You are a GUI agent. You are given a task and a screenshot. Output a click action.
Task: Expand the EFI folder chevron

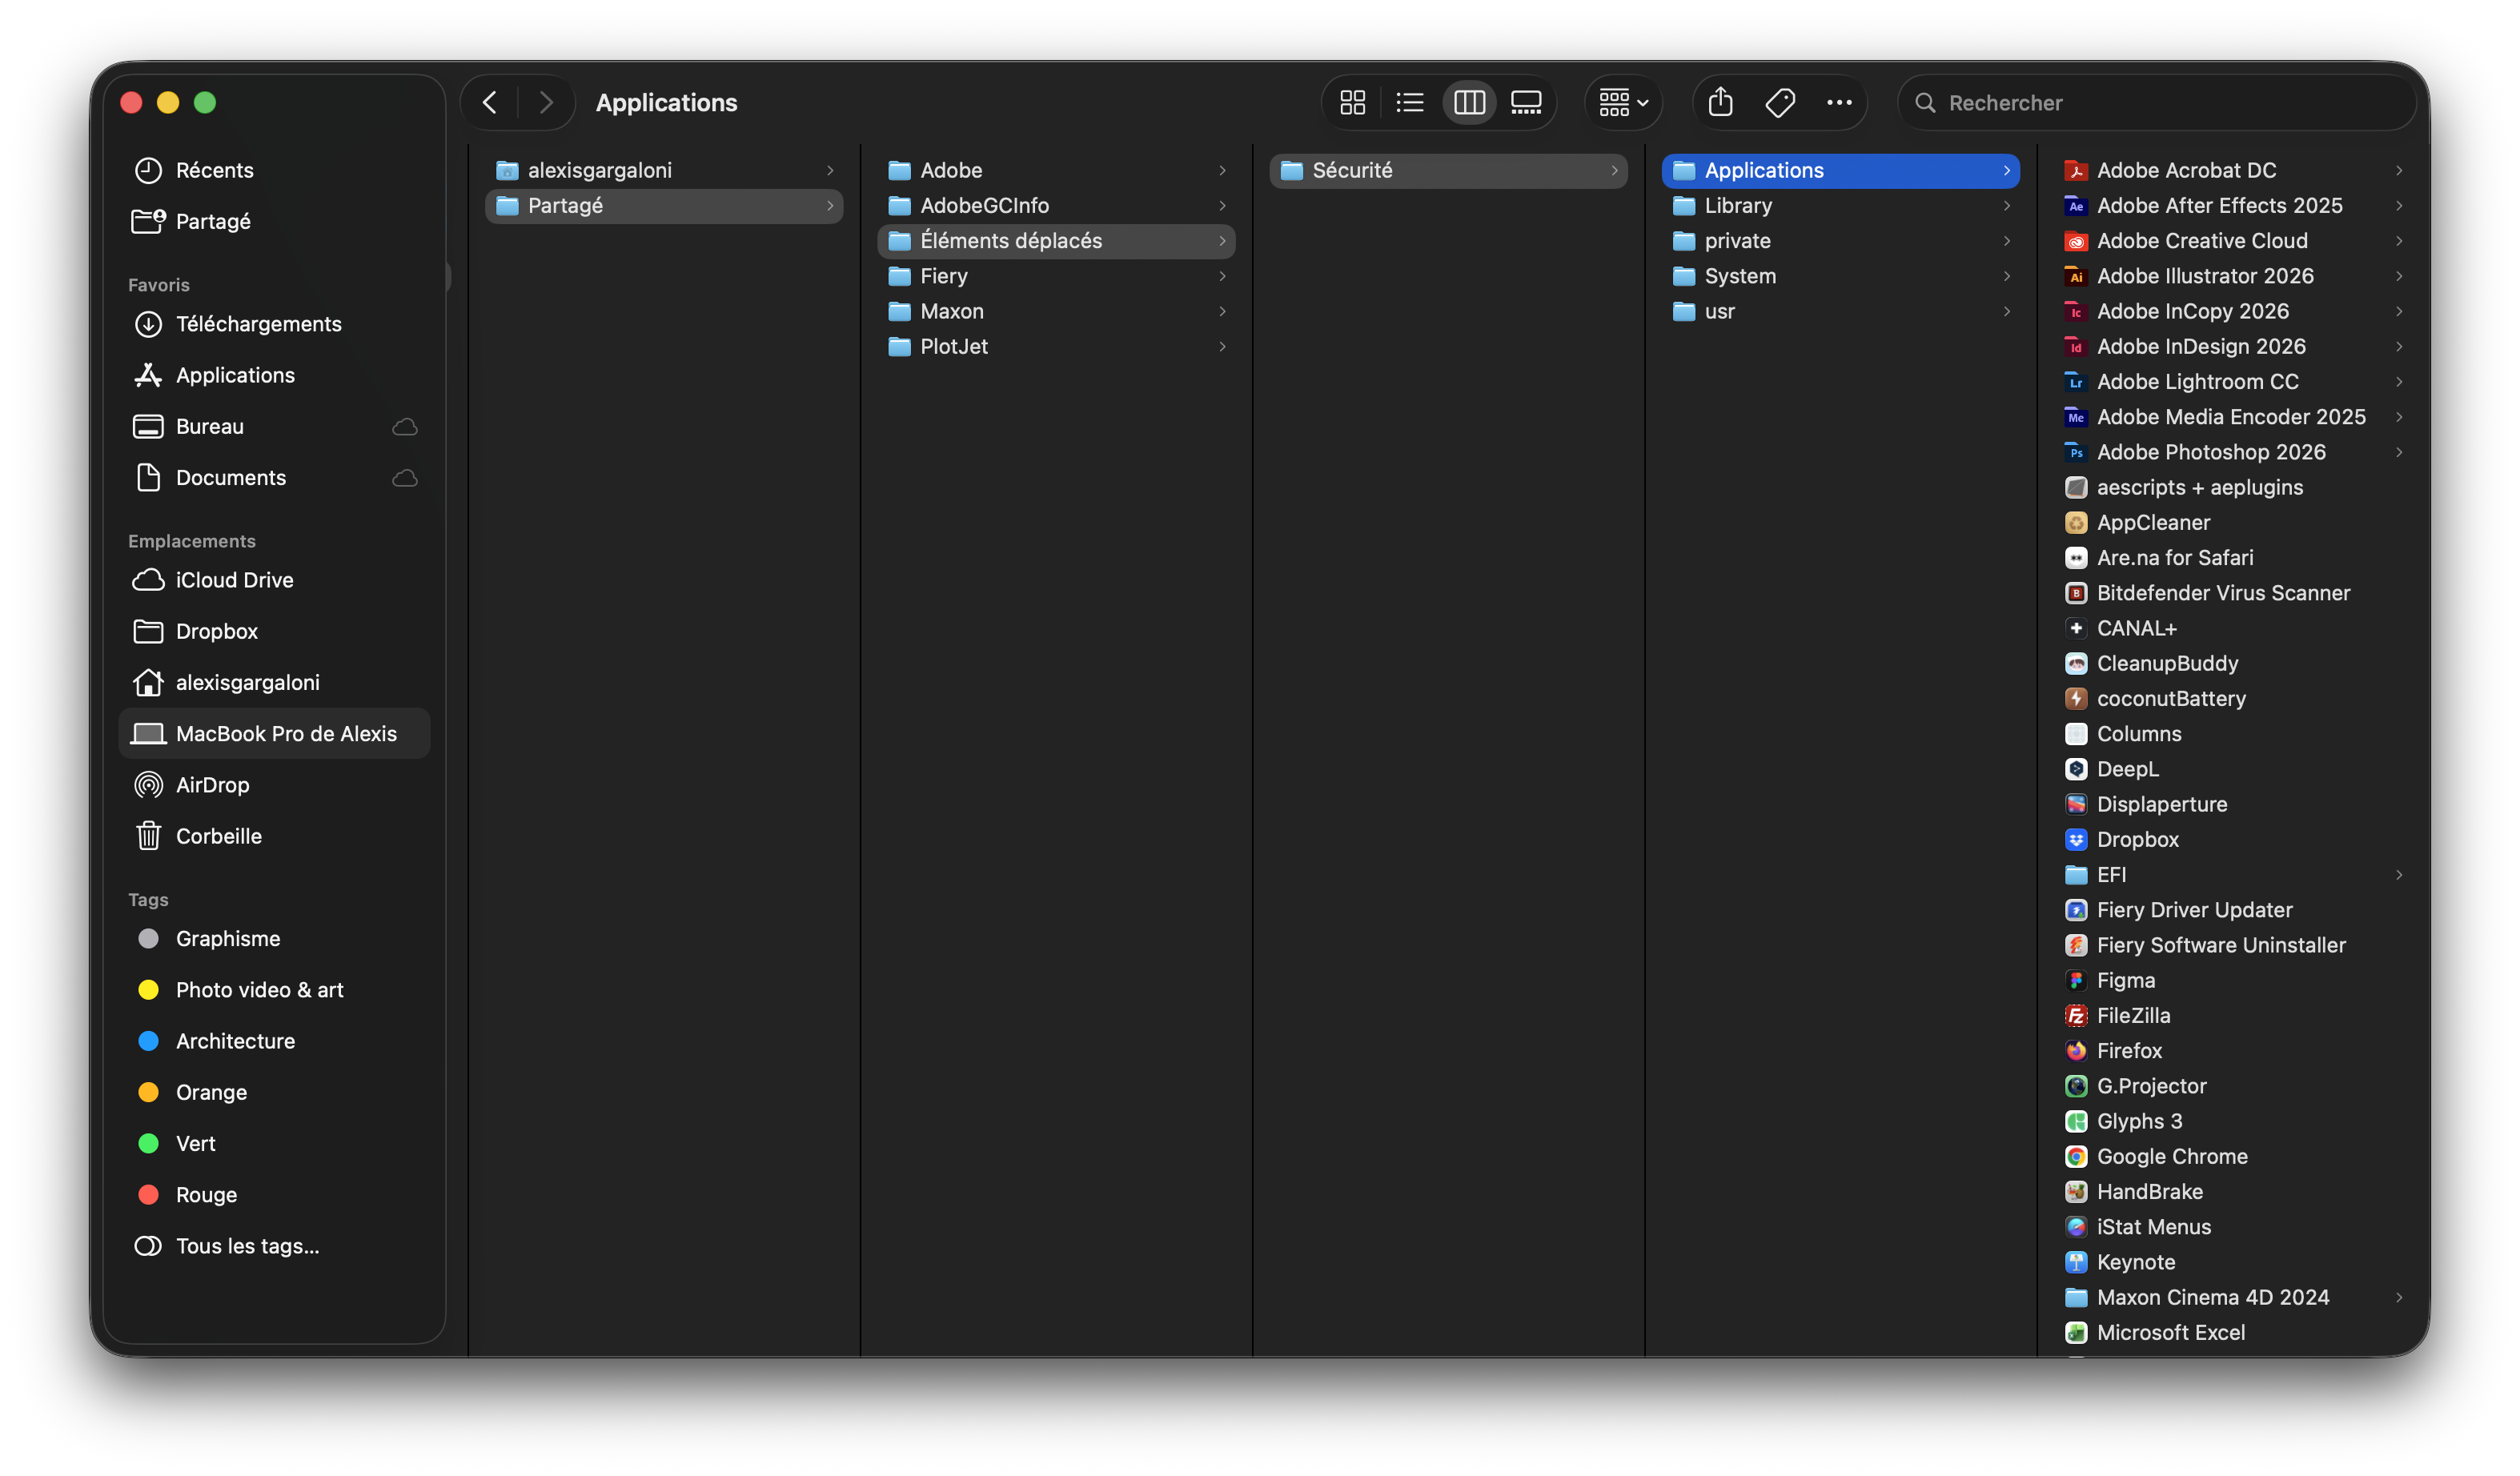pos(2399,875)
